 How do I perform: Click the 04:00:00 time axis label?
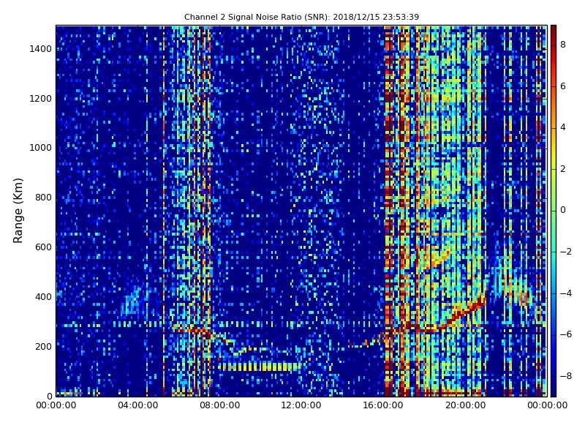click(x=137, y=405)
